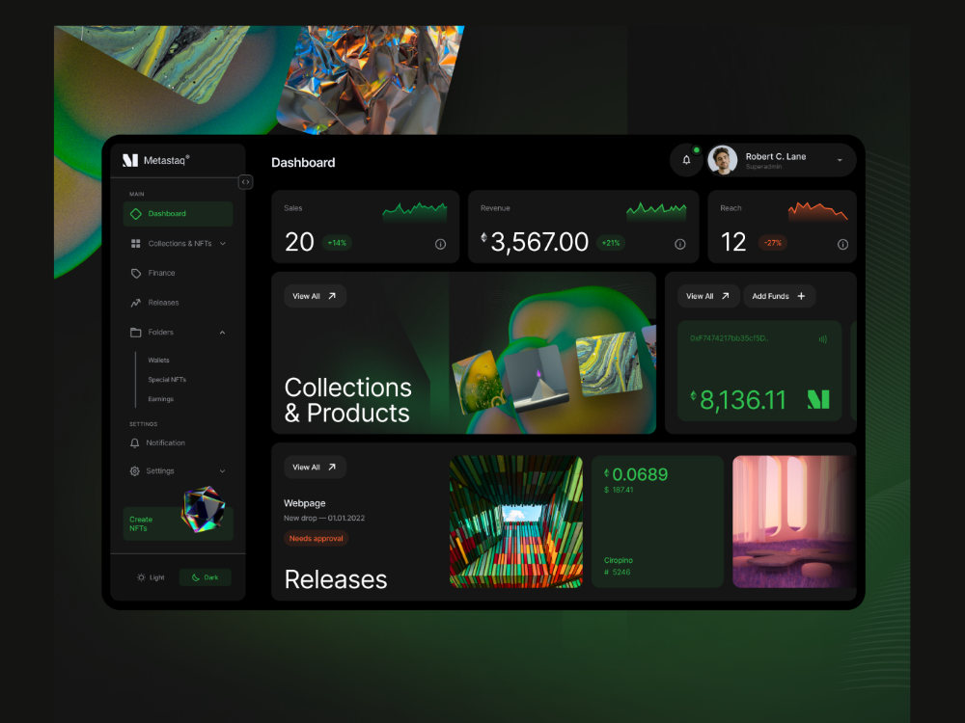
Task: Click the Metastaq mark on wallet card
Action: pyautogui.click(x=818, y=400)
